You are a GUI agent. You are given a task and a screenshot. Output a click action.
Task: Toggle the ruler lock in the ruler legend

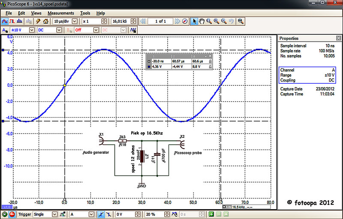coord(210,61)
